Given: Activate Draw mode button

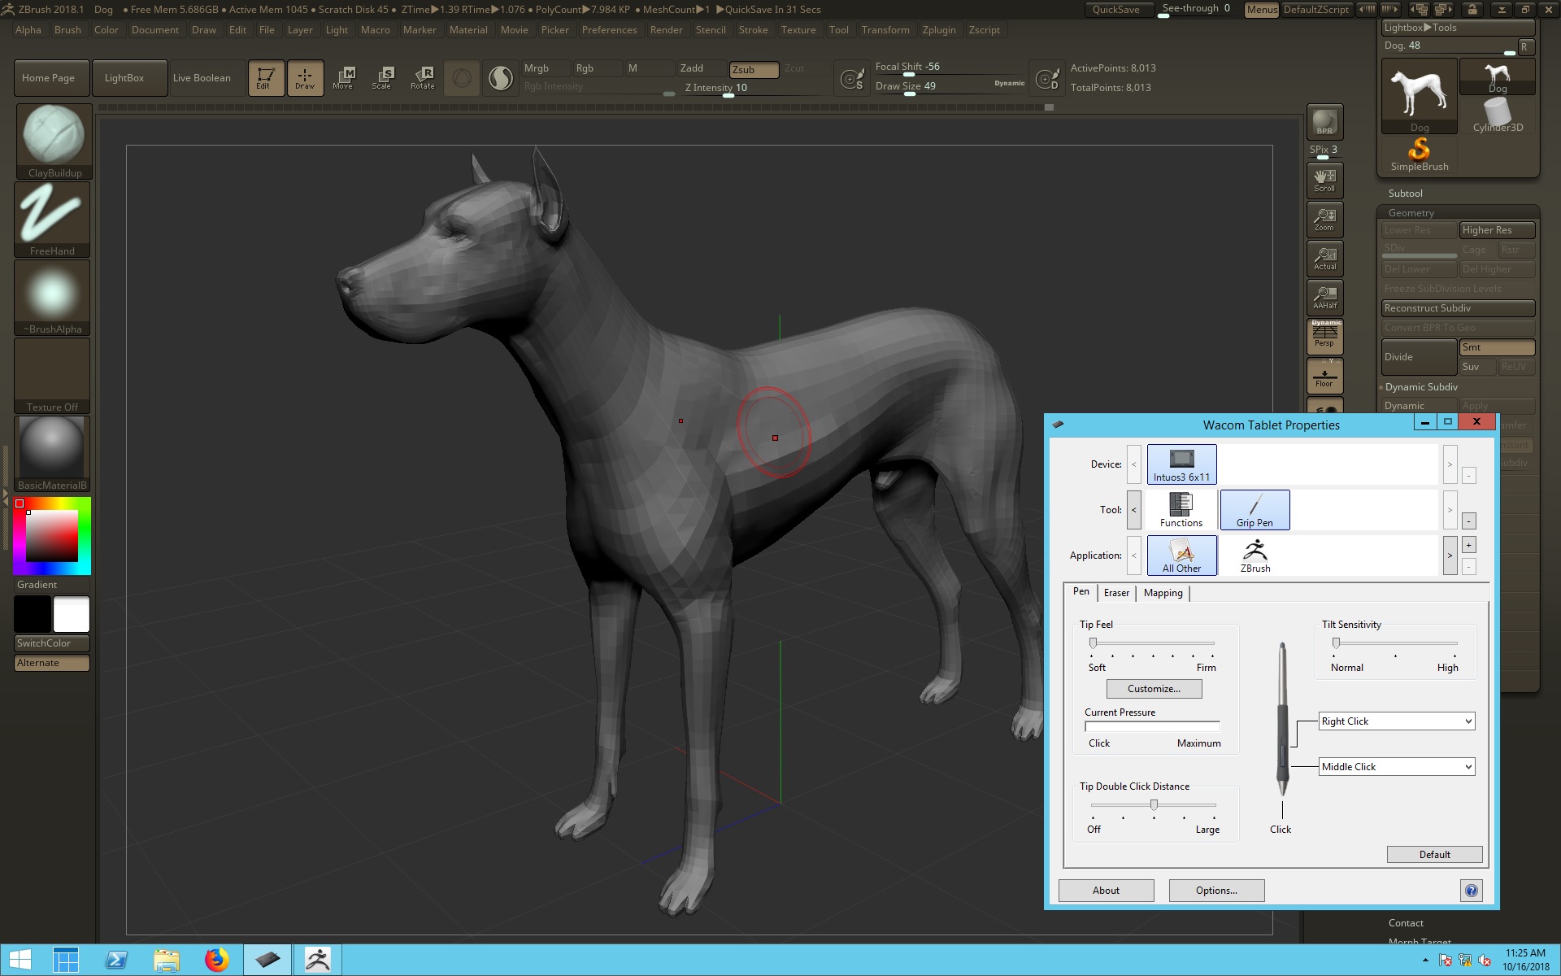Looking at the screenshot, I should pyautogui.click(x=305, y=78).
